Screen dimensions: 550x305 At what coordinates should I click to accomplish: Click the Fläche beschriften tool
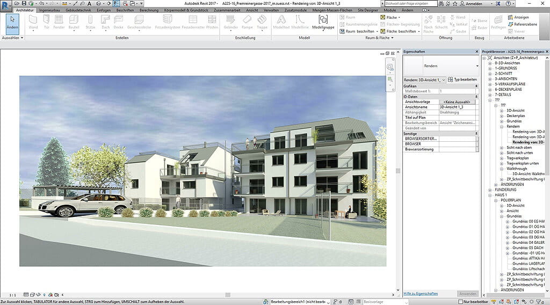(x=401, y=31)
